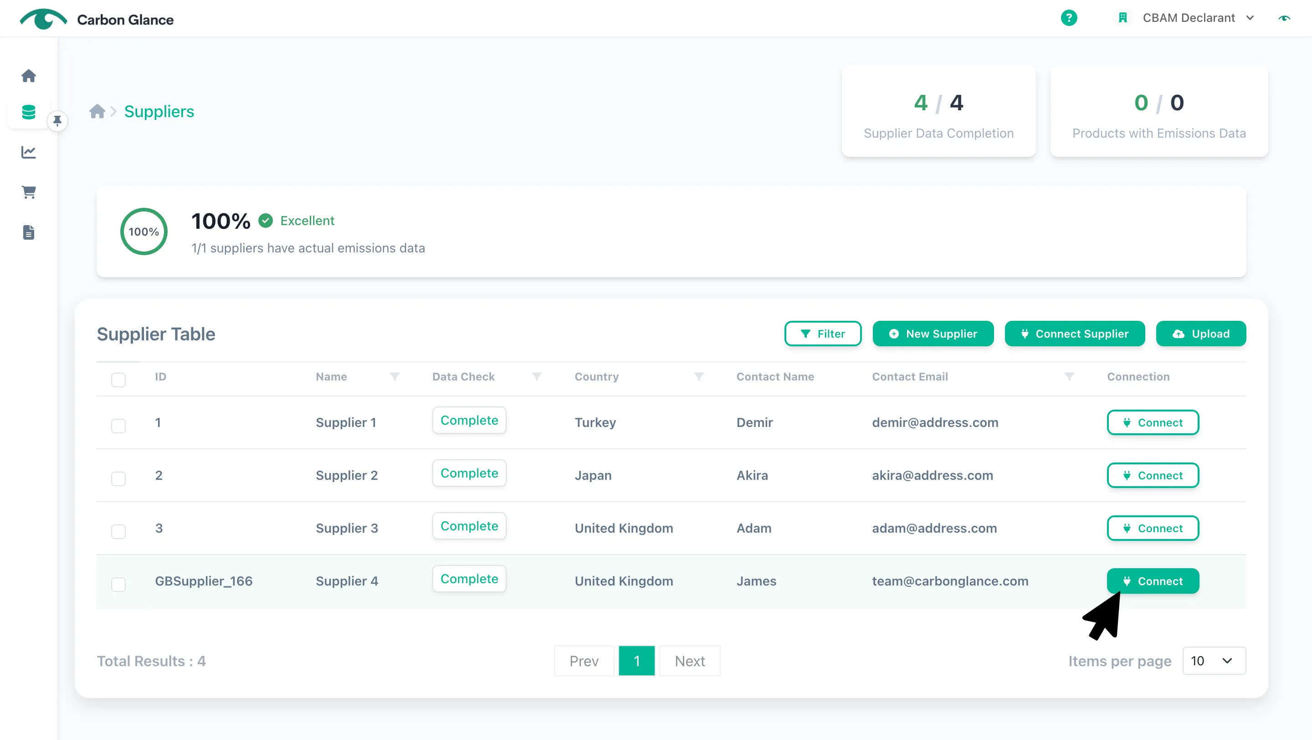Click Complete badge for Supplier 2
Screen dimensions: 1312x740
point(469,473)
